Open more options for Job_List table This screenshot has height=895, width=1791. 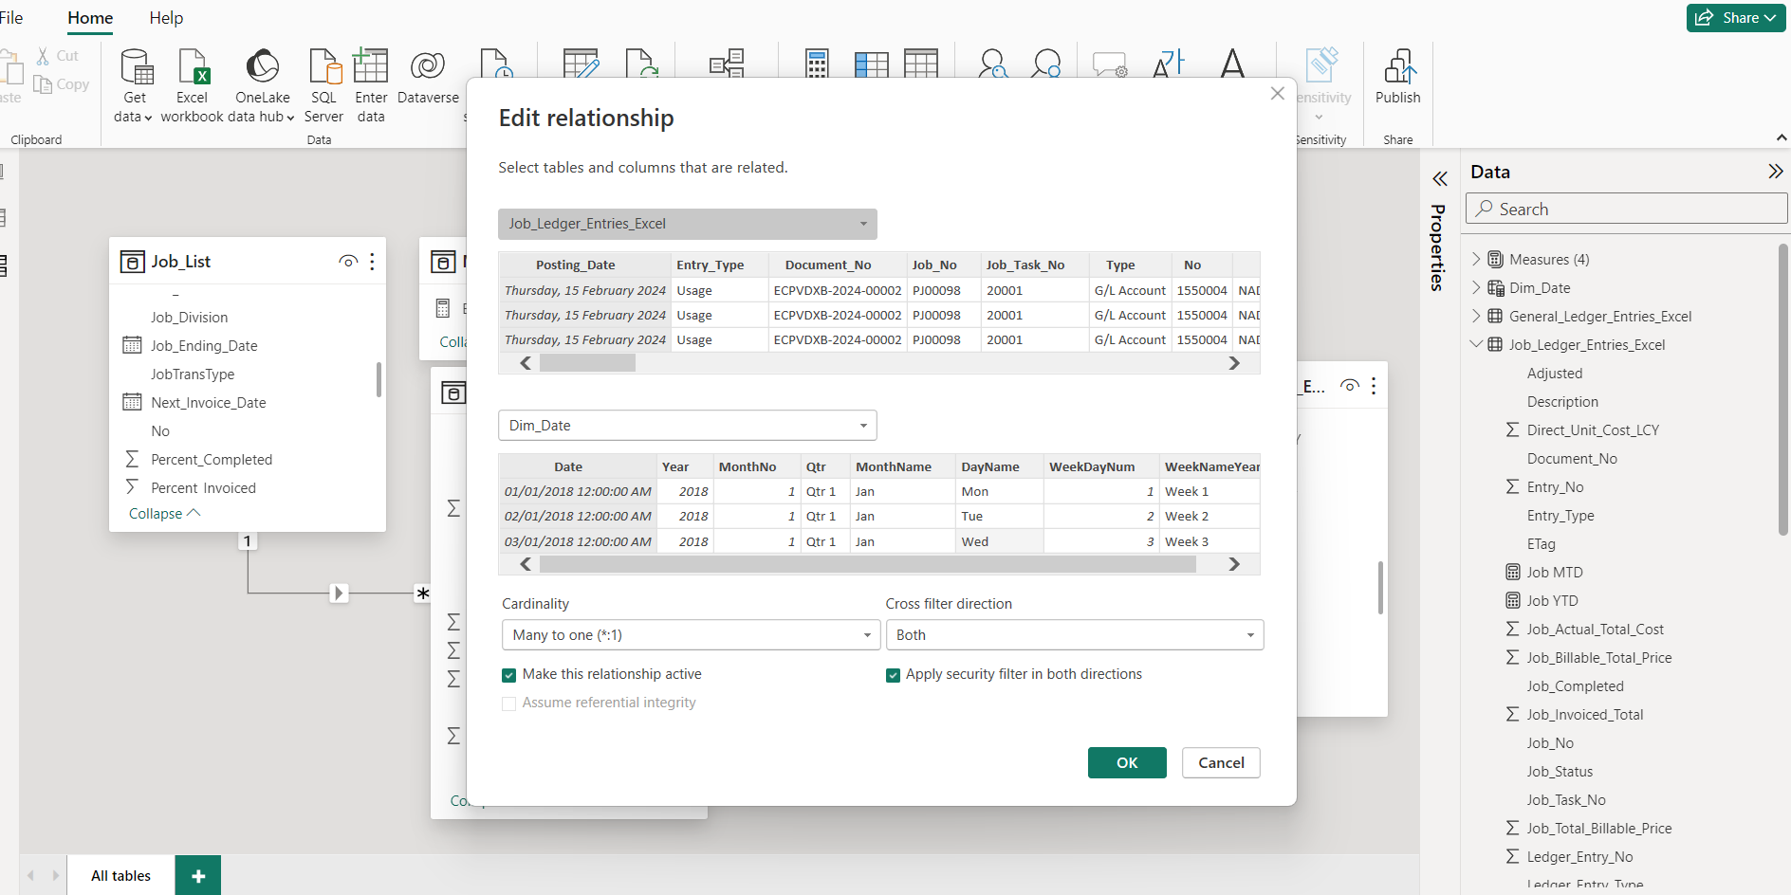coord(372,262)
